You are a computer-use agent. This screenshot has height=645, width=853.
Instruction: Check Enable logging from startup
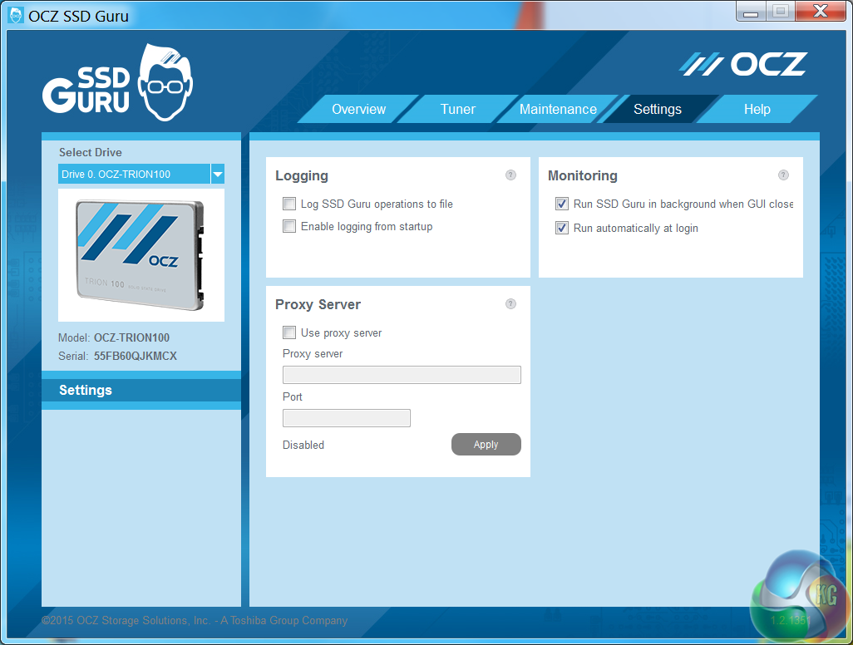pos(288,226)
